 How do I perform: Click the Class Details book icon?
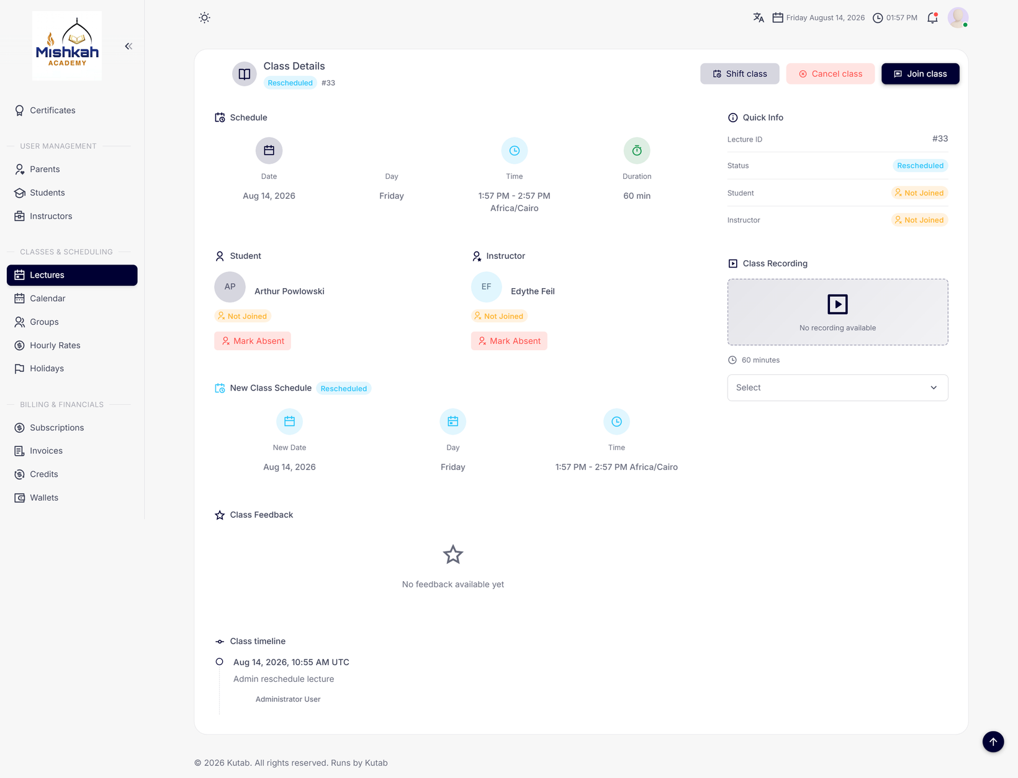point(245,74)
